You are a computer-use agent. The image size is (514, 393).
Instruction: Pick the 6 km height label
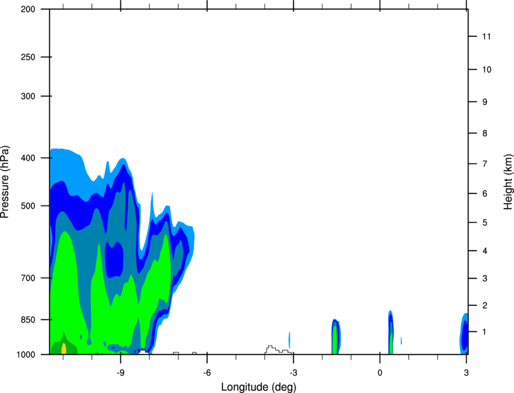(485, 193)
